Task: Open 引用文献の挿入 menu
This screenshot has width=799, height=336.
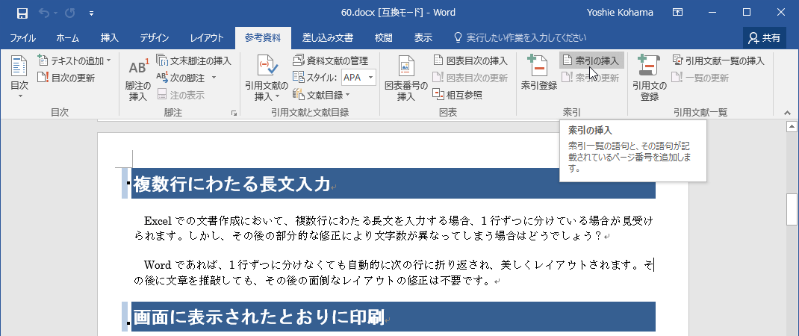Action: (x=267, y=78)
